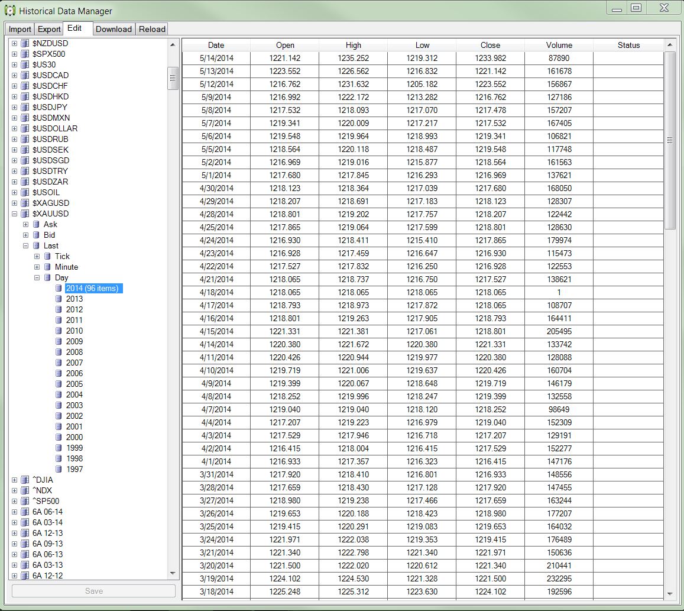Click the Save button

coord(94,591)
